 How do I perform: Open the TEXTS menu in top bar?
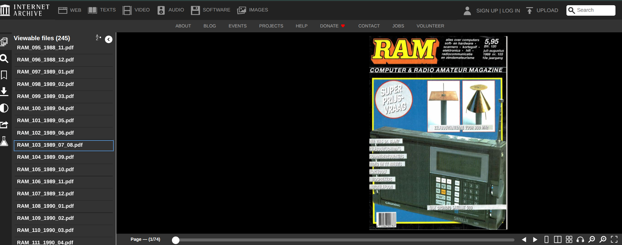pyautogui.click(x=102, y=10)
